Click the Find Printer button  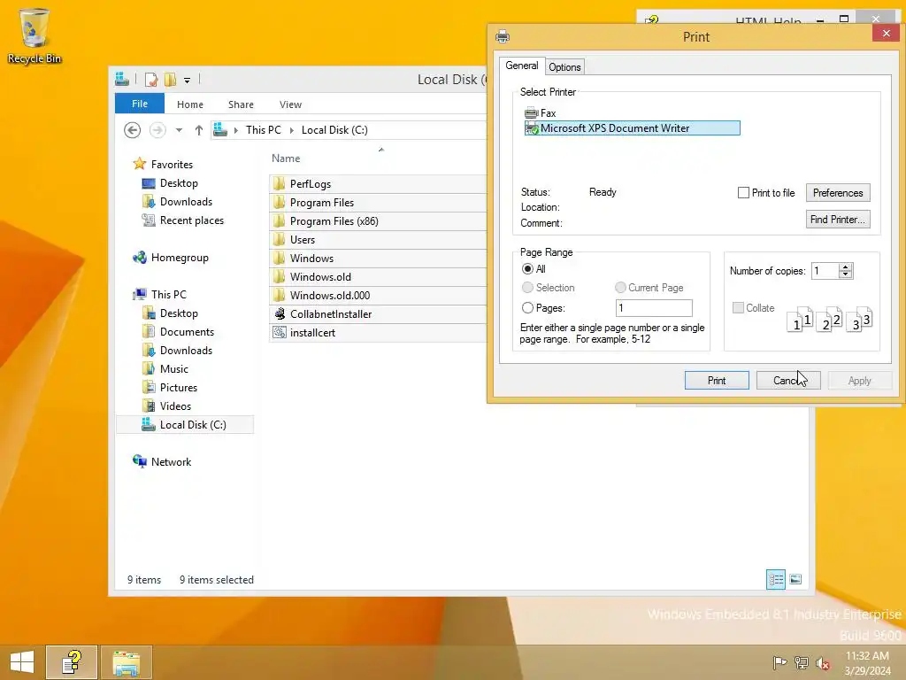coord(838,220)
